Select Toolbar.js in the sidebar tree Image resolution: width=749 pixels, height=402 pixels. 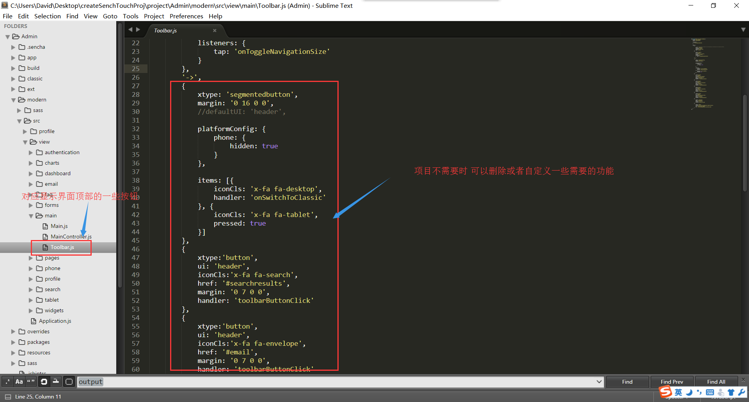(62, 247)
